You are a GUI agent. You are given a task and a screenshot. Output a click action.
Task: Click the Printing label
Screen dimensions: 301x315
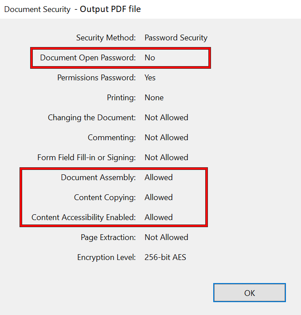(121, 98)
